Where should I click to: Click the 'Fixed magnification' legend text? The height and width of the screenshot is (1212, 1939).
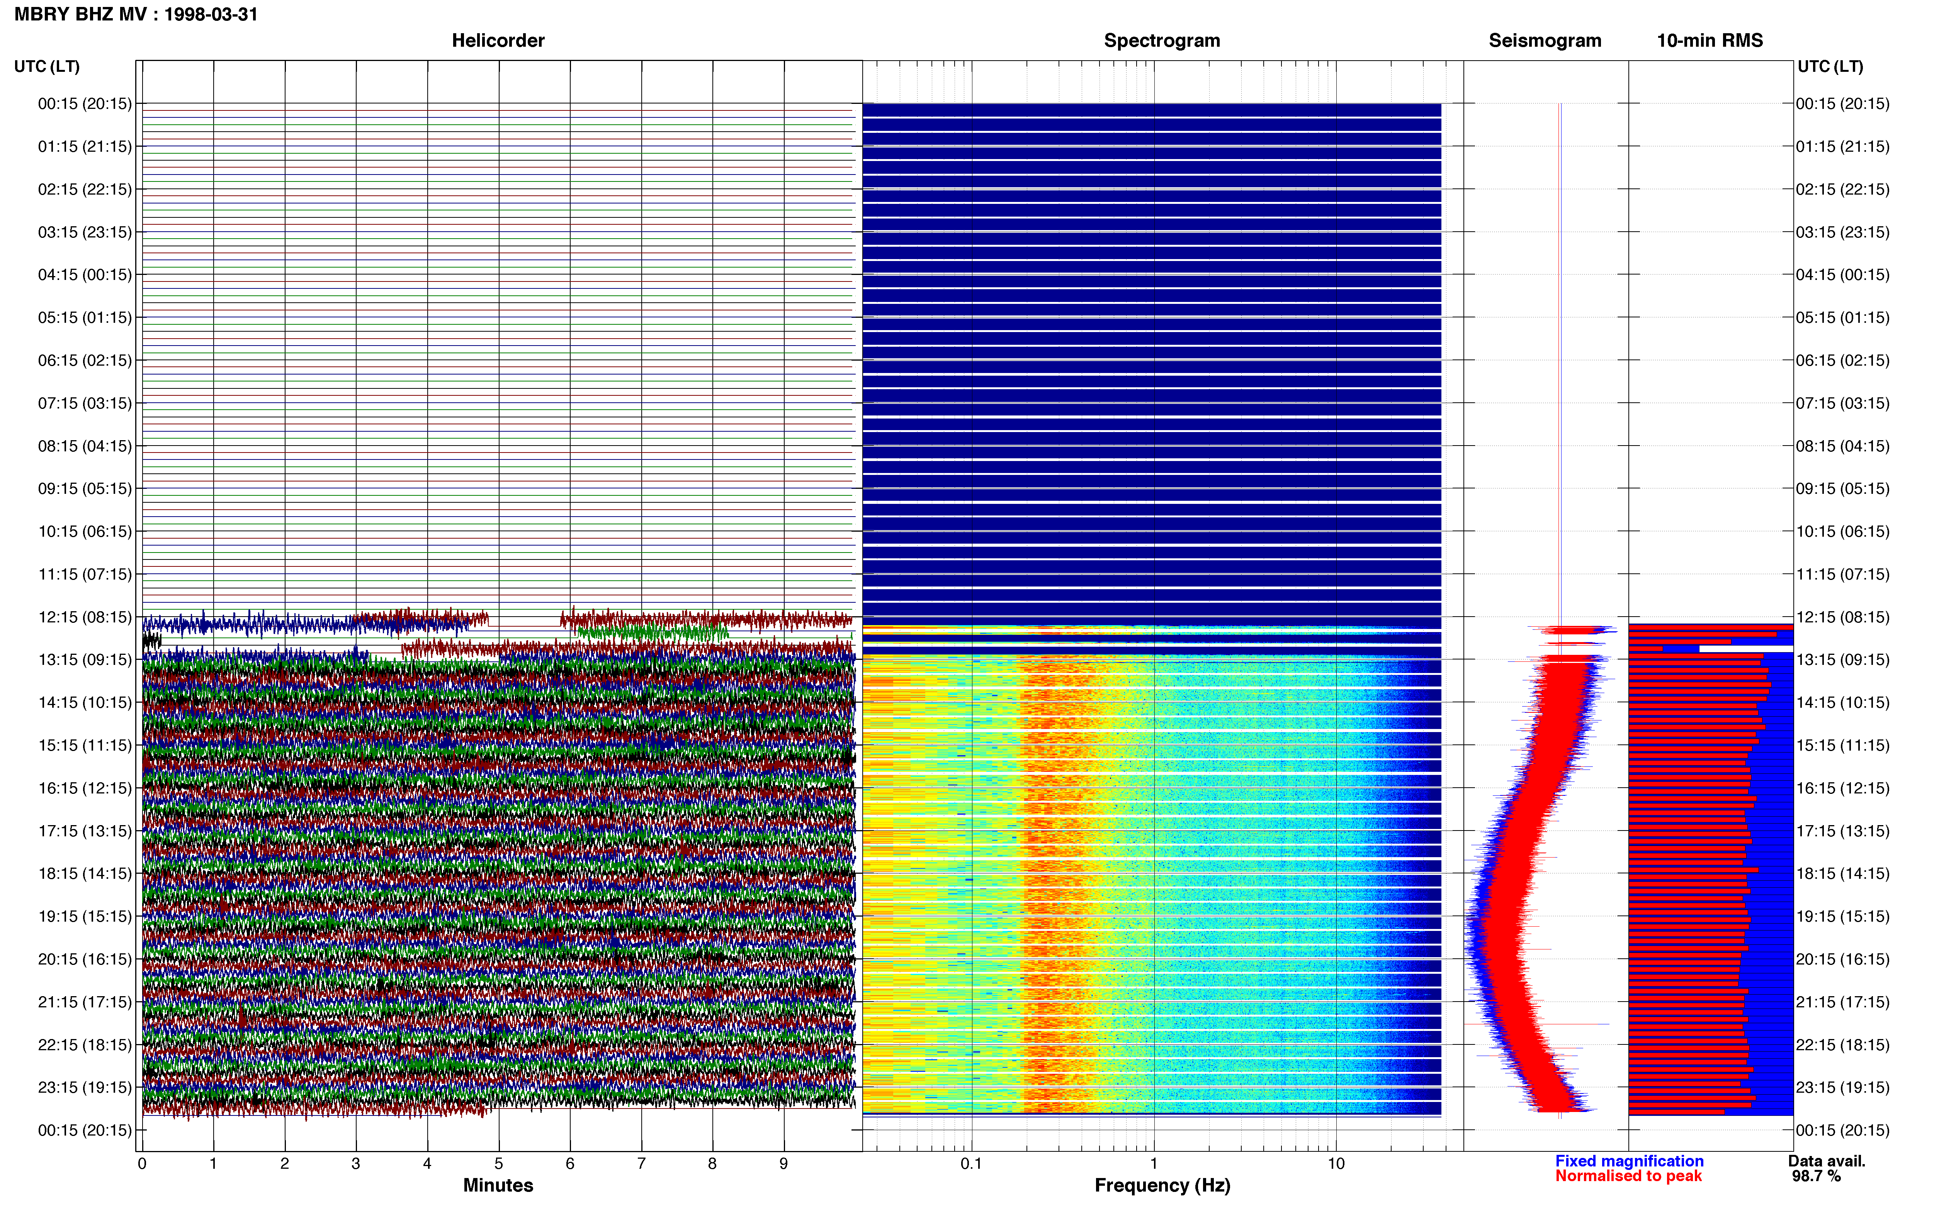coord(1629,1161)
